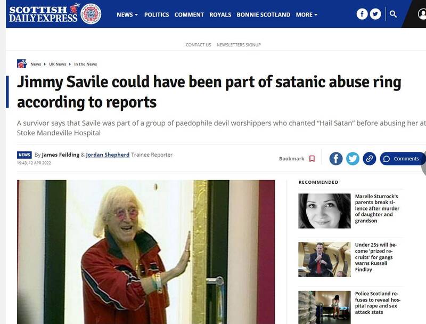Open Facebook page icon in header
Screen dimensions: 426x324
click(x=362, y=14)
